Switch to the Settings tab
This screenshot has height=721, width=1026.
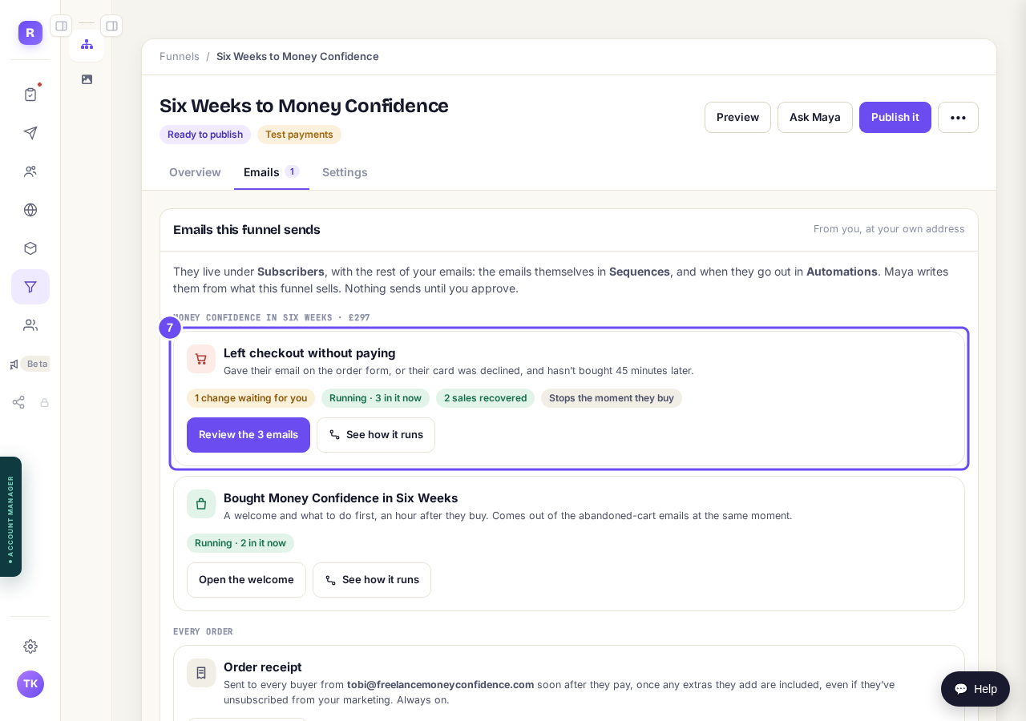pos(345,172)
